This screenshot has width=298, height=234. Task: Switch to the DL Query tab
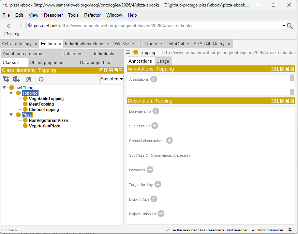coord(148,44)
